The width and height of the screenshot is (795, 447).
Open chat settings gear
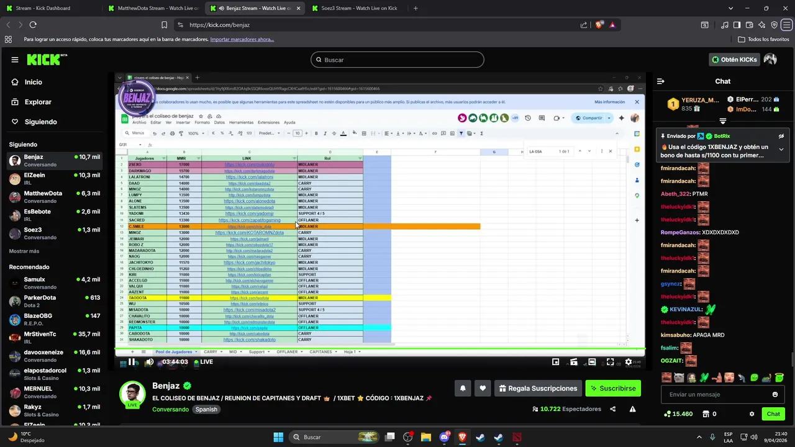(x=752, y=414)
